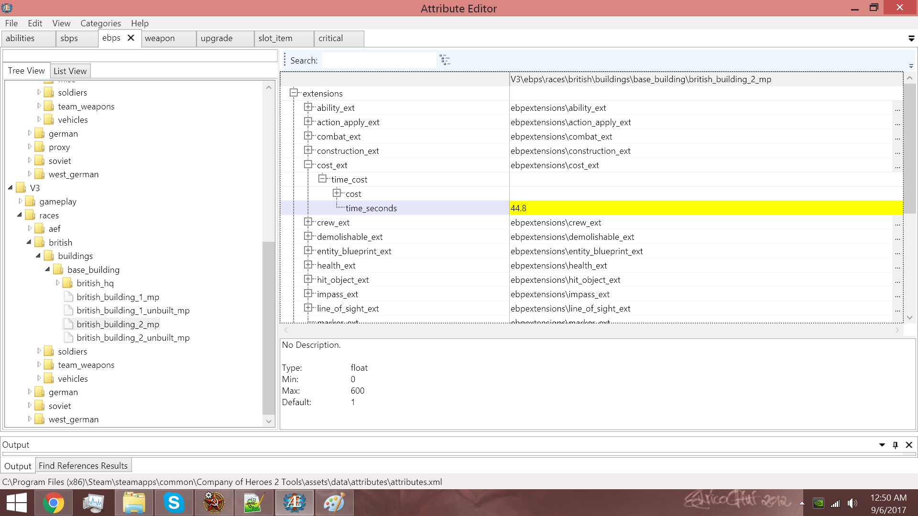Expand the construction_ext node
Viewport: 918px width, 516px height.
click(x=308, y=150)
